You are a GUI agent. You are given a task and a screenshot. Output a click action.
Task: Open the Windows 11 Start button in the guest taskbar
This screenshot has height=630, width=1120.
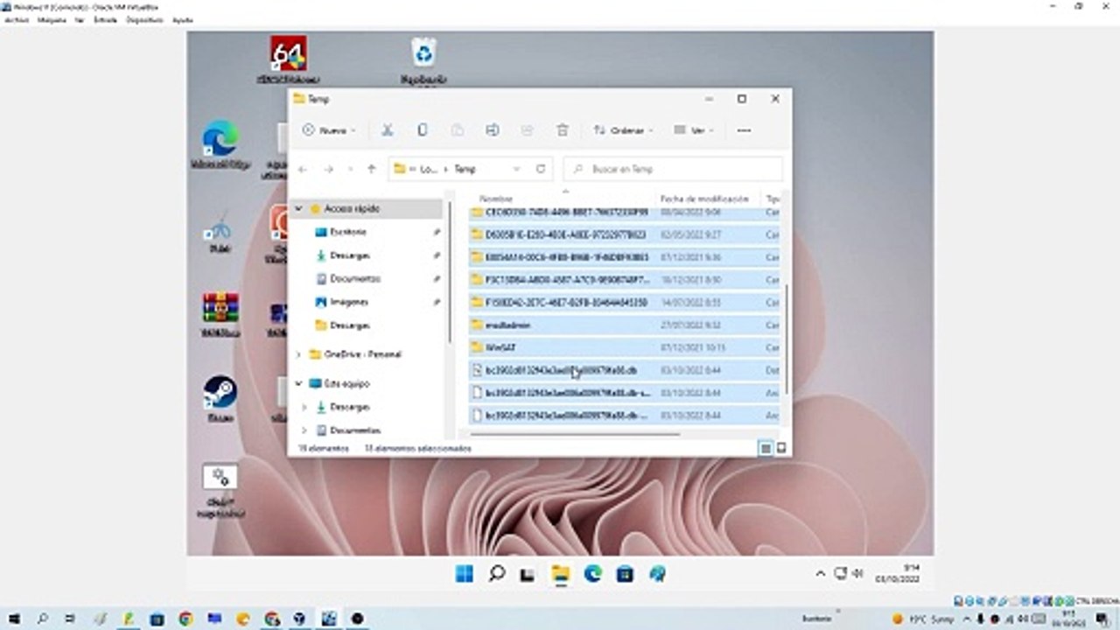(x=464, y=574)
